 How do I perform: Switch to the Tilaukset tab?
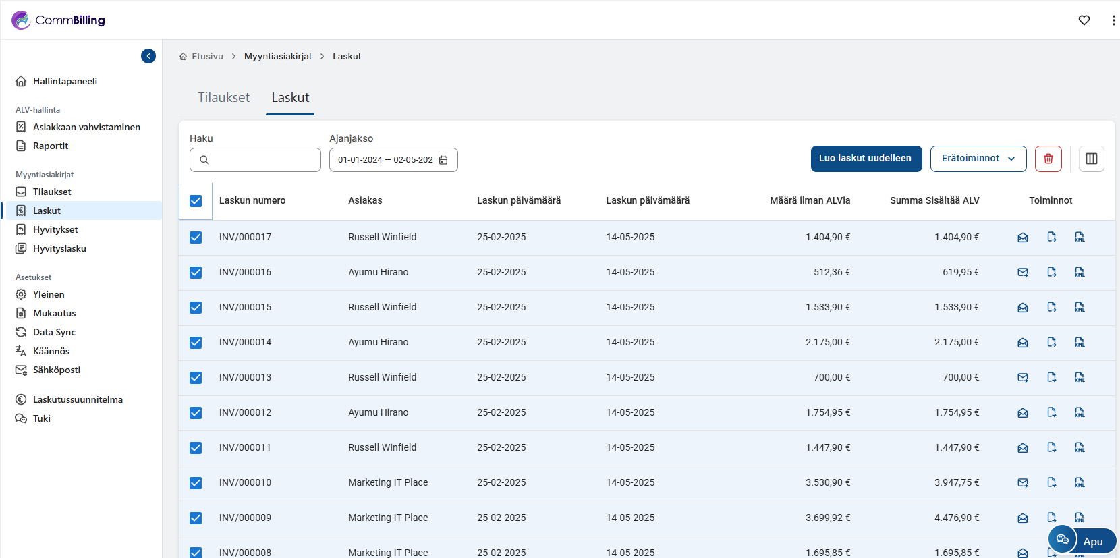223,98
